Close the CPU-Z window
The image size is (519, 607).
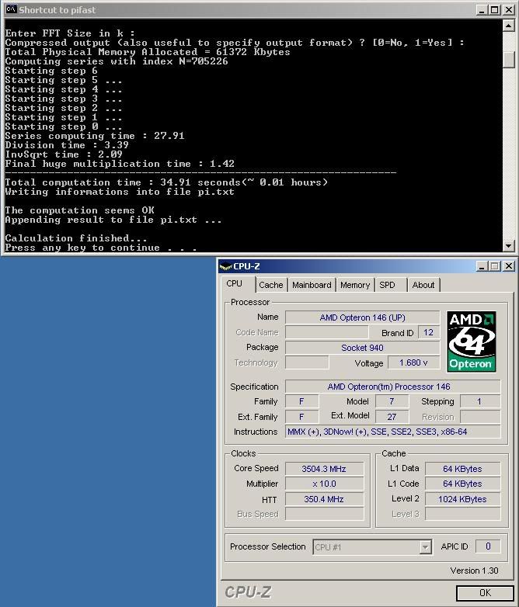[x=509, y=266]
